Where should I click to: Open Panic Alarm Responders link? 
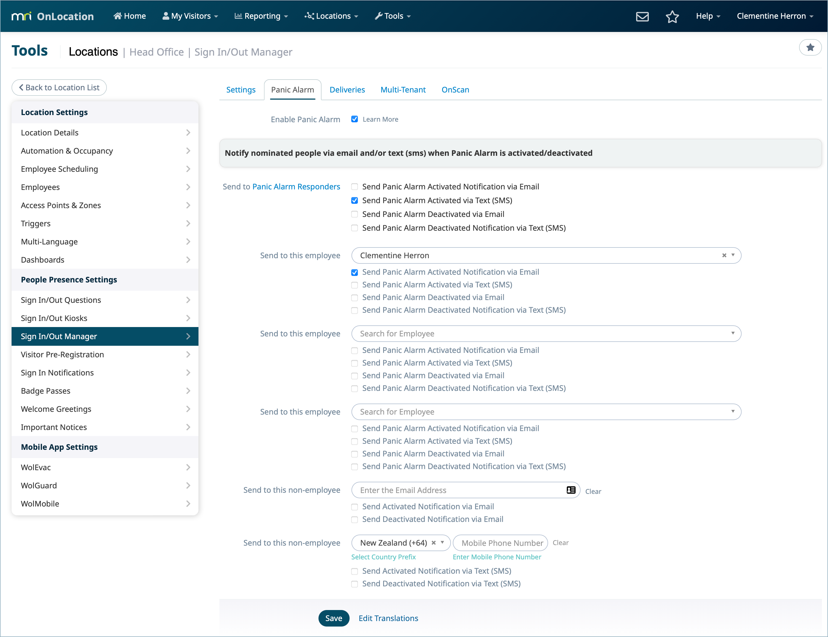pos(296,187)
